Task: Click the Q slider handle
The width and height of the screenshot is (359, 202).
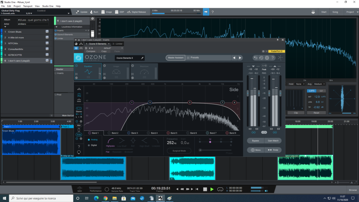Action: tap(210, 142)
